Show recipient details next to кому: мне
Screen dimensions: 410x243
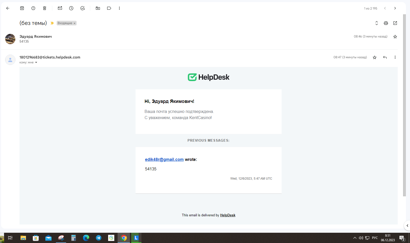36,62
